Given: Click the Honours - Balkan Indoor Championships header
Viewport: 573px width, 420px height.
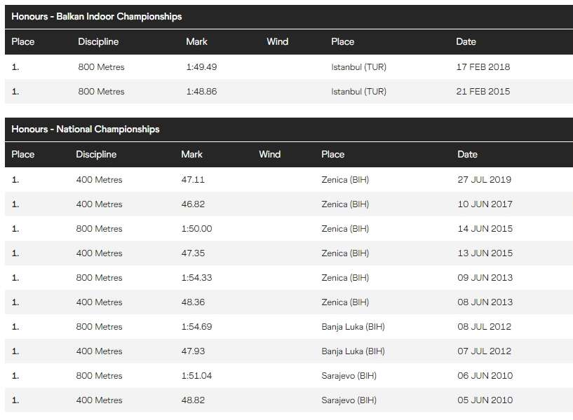Looking at the screenshot, I should point(97,16).
